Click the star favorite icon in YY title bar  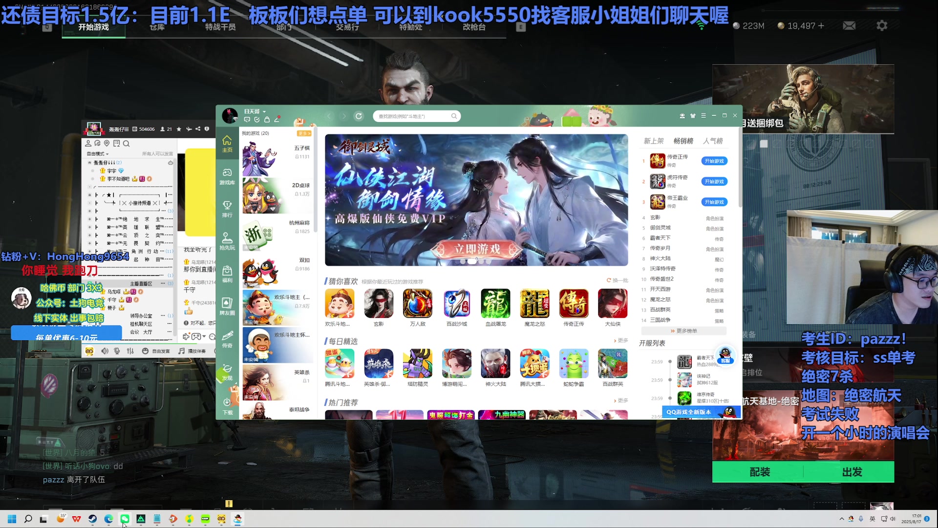179,129
